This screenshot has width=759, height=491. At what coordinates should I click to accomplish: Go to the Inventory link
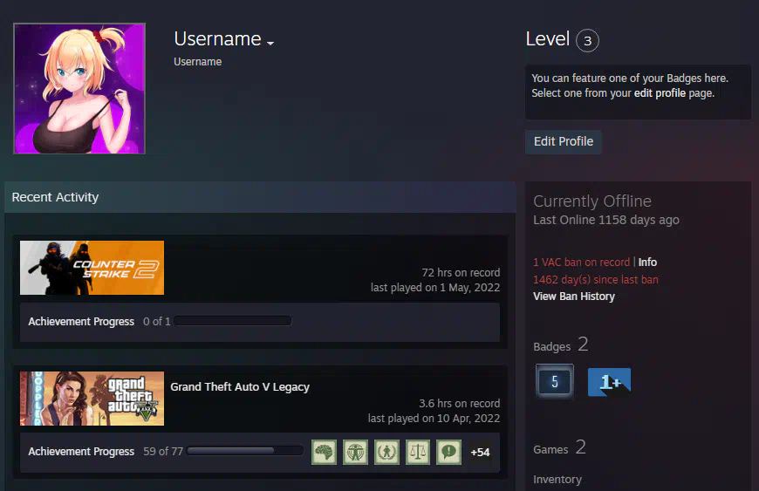click(557, 480)
